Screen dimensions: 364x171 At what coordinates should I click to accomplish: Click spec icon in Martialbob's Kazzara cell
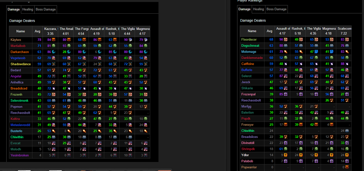pos(53,46)
